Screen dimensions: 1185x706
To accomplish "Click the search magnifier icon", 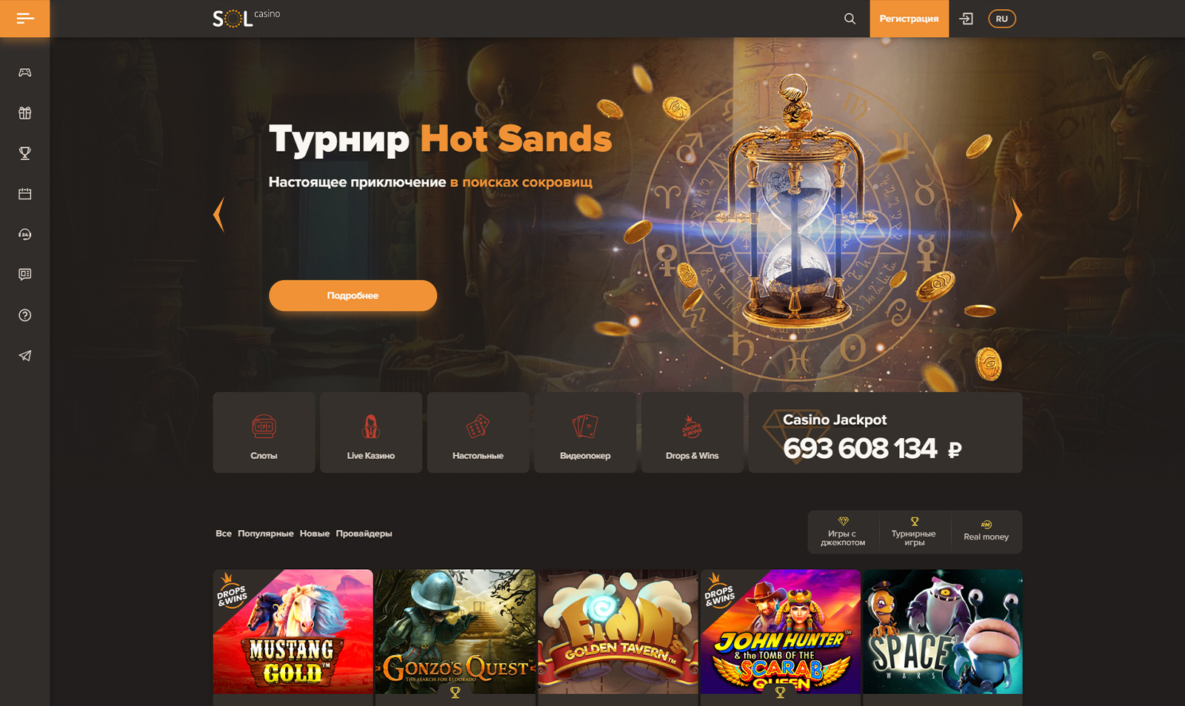I will [x=849, y=19].
